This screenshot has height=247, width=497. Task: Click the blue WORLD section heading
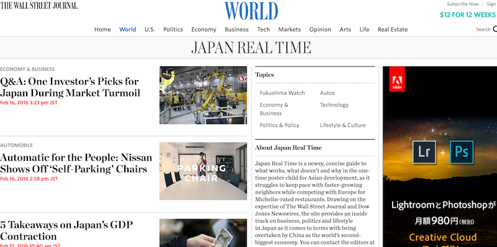[252, 11]
